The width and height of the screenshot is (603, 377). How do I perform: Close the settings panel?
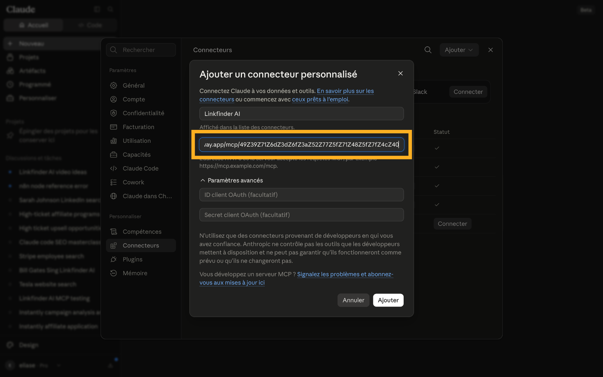pos(491,50)
